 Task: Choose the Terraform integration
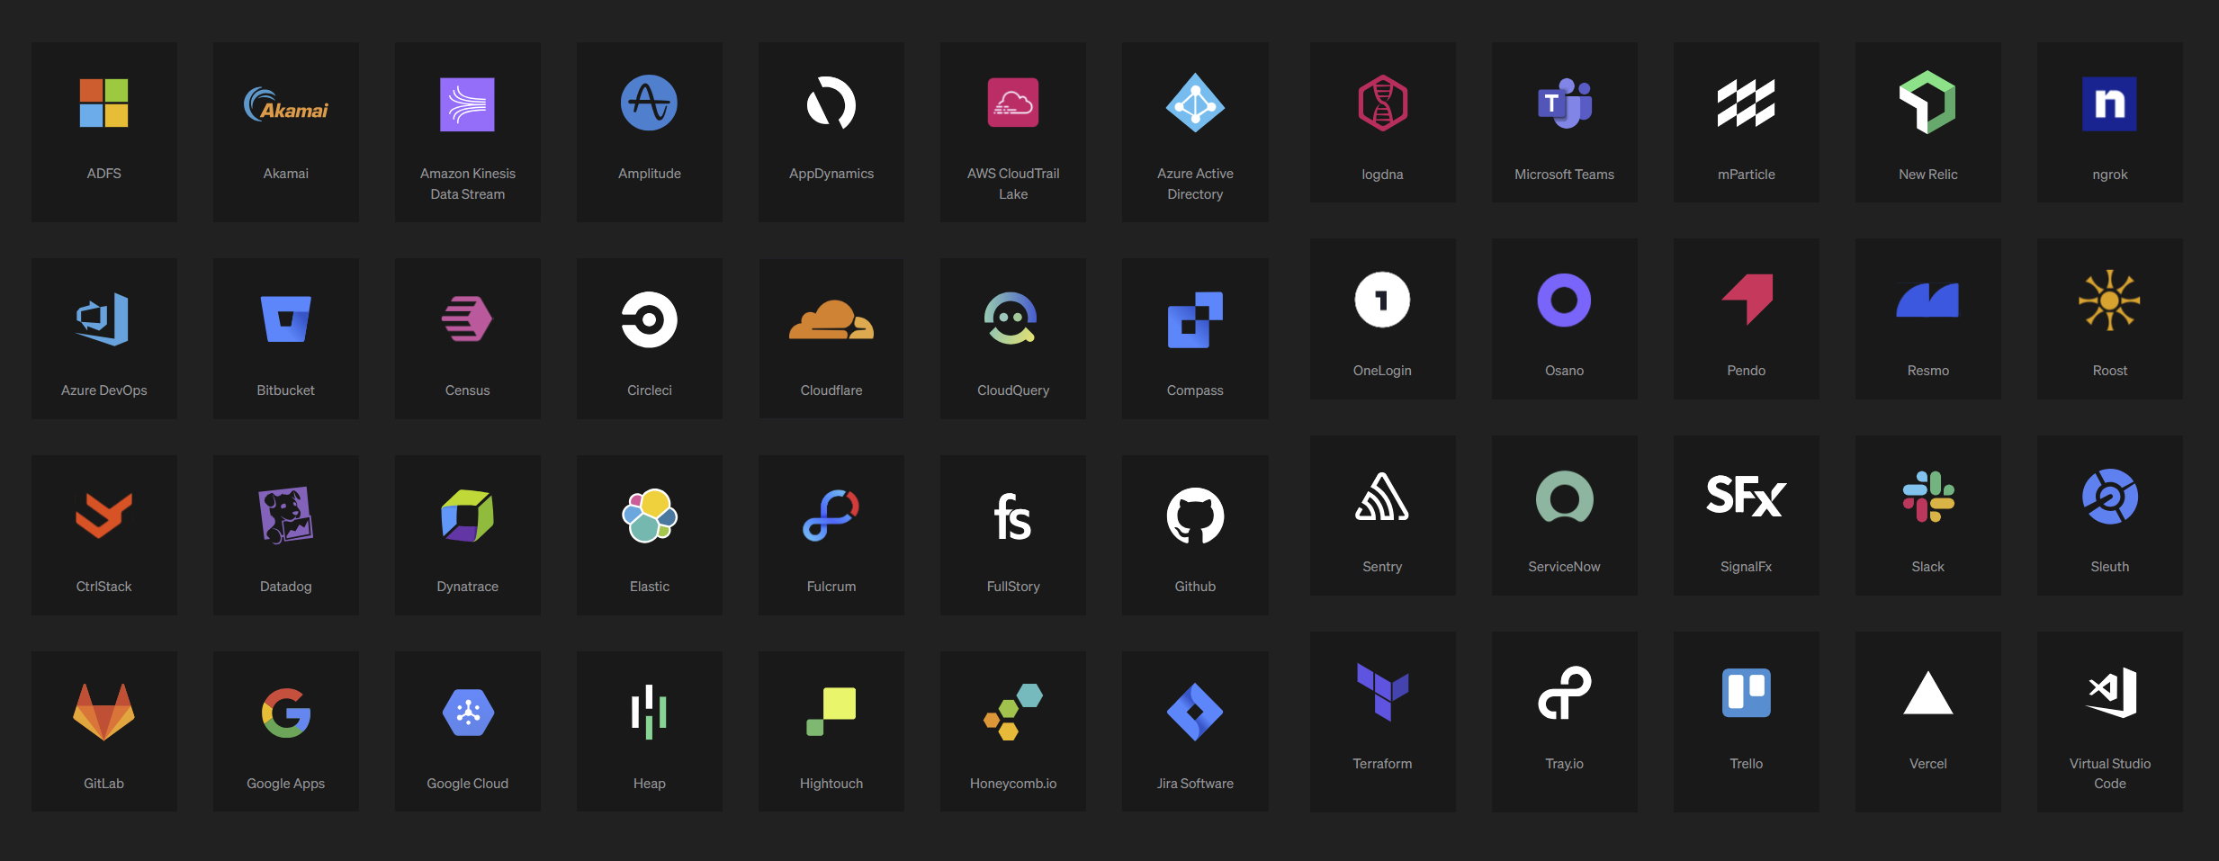(x=1383, y=722)
